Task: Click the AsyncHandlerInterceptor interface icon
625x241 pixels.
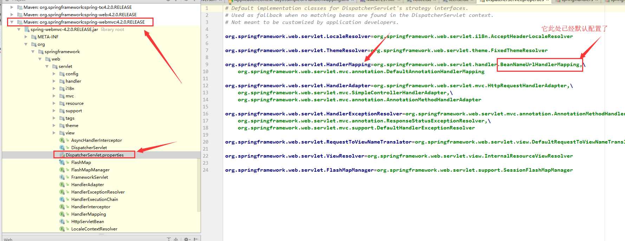Action: pos(62,140)
